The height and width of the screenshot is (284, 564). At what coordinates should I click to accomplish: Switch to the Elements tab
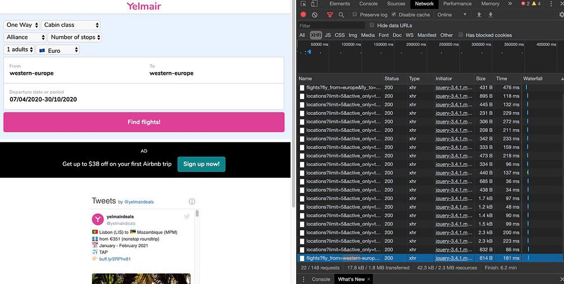pos(340,3)
